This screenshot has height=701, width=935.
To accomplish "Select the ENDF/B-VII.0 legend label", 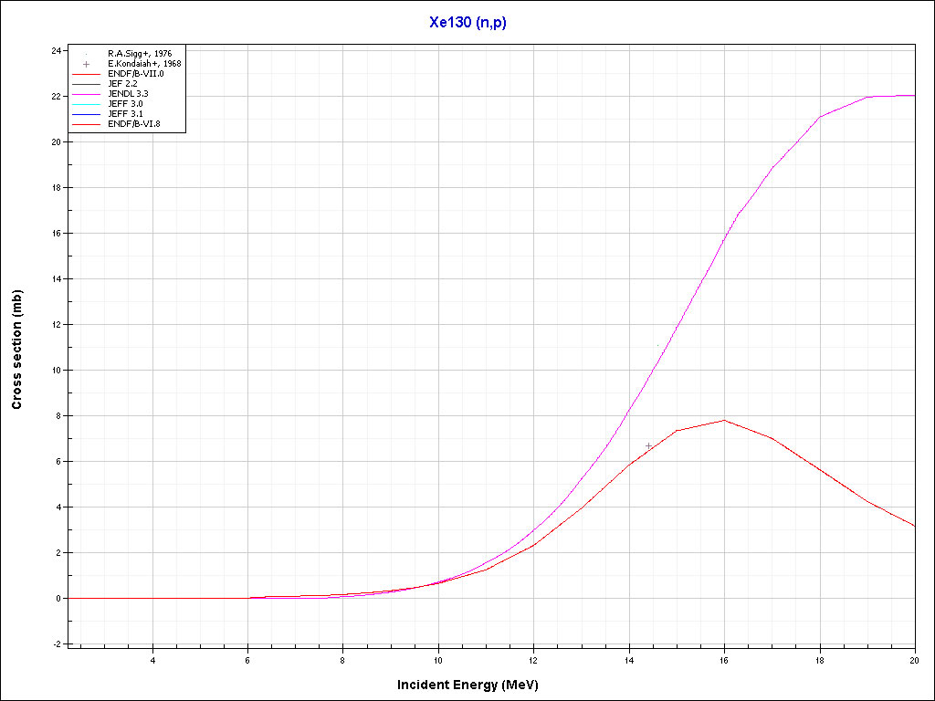I will [136, 74].
